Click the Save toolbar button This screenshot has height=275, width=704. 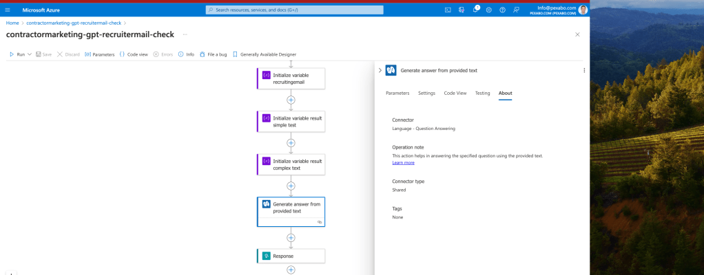click(43, 54)
